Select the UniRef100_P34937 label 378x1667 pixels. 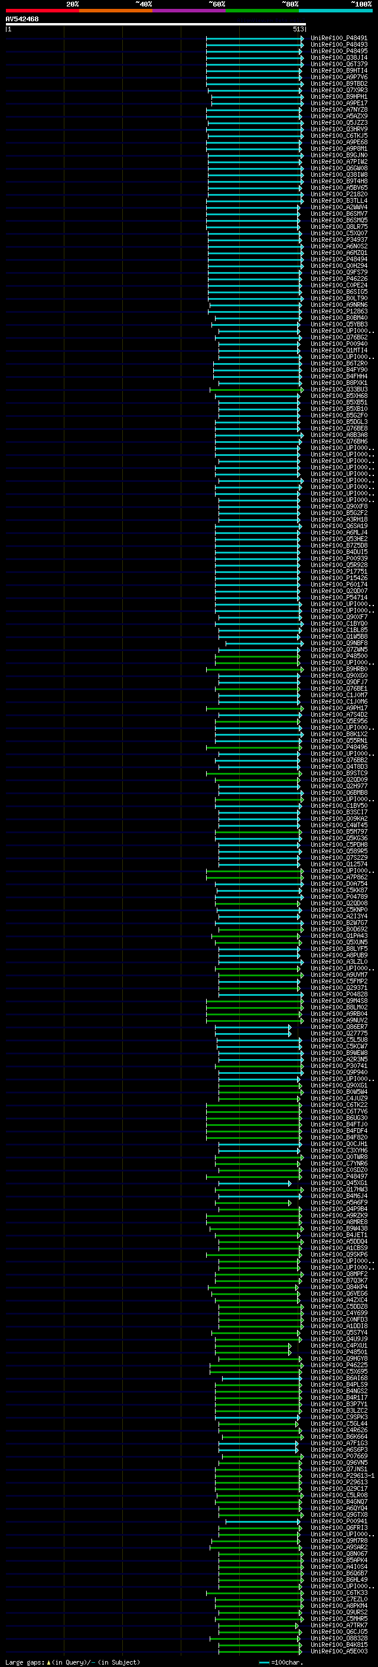coord(339,240)
